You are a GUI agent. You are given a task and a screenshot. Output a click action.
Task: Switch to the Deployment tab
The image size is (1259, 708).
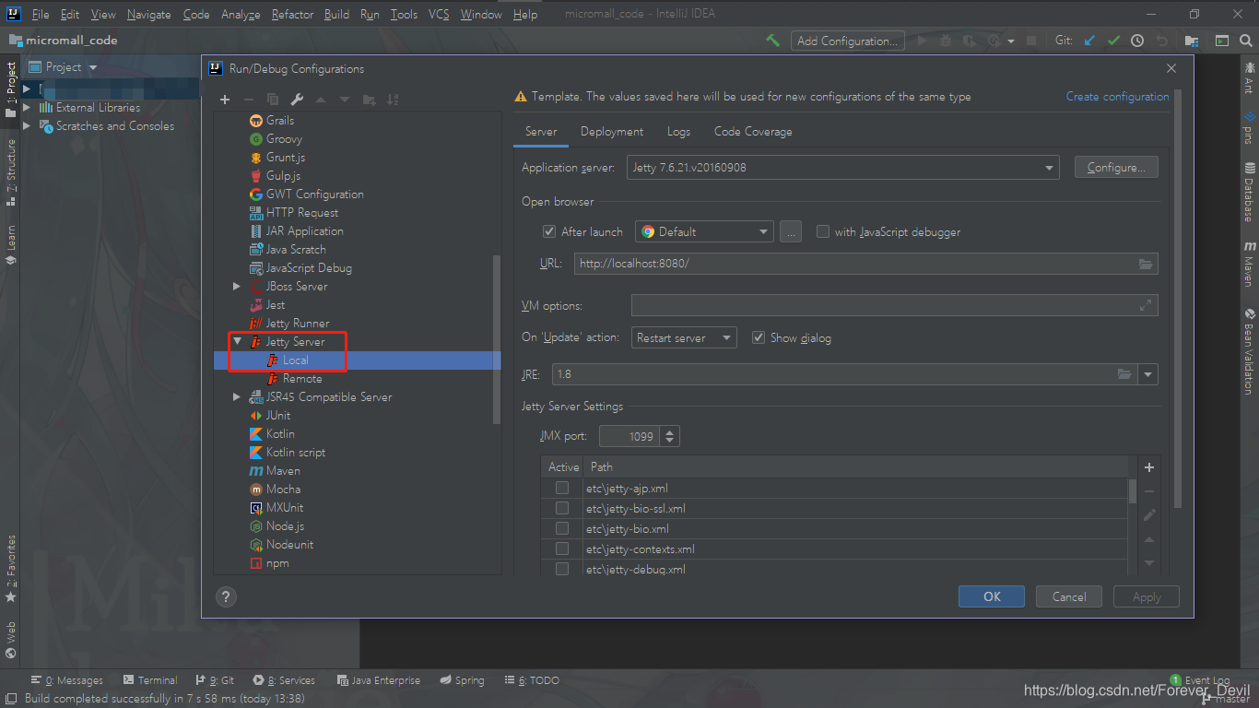(612, 132)
